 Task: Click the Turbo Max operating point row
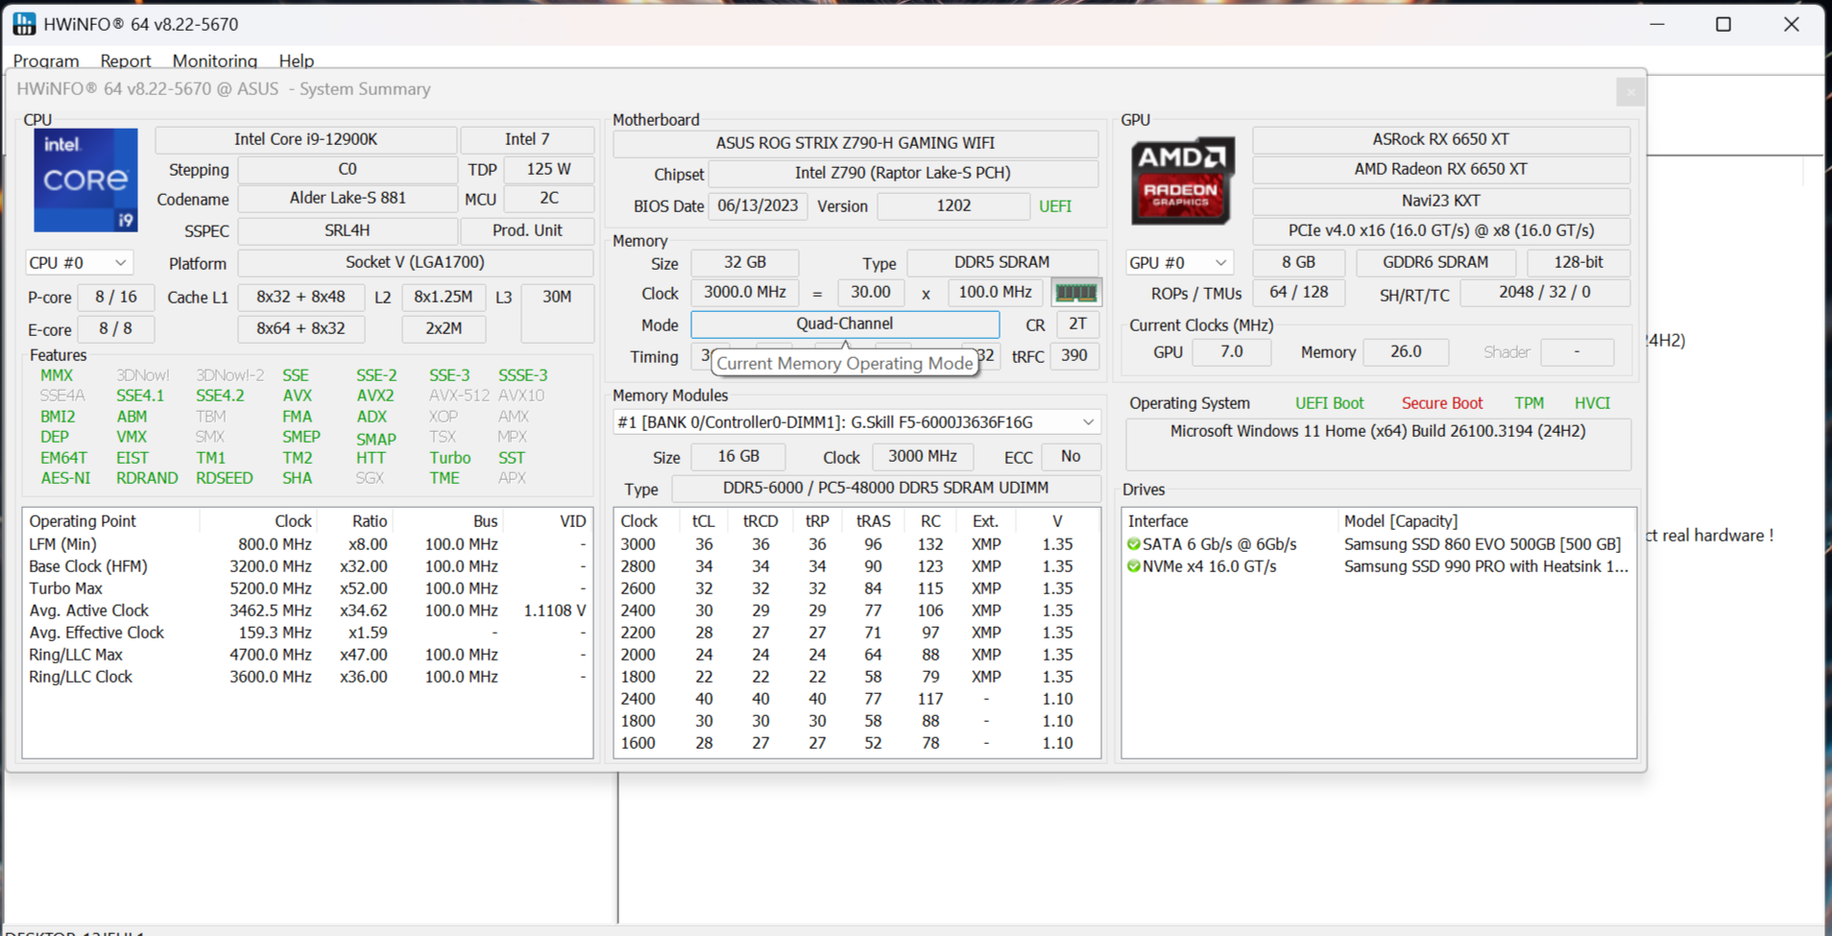point(307,588)
